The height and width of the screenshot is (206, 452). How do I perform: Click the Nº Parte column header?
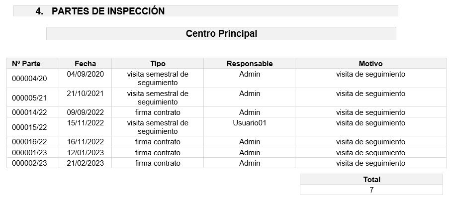(x=26, y=64)
